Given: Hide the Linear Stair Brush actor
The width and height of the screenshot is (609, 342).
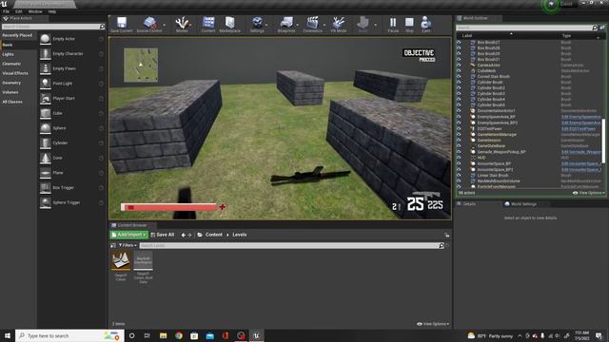Looking at the screenshot, I should click(x=459, y=175).
